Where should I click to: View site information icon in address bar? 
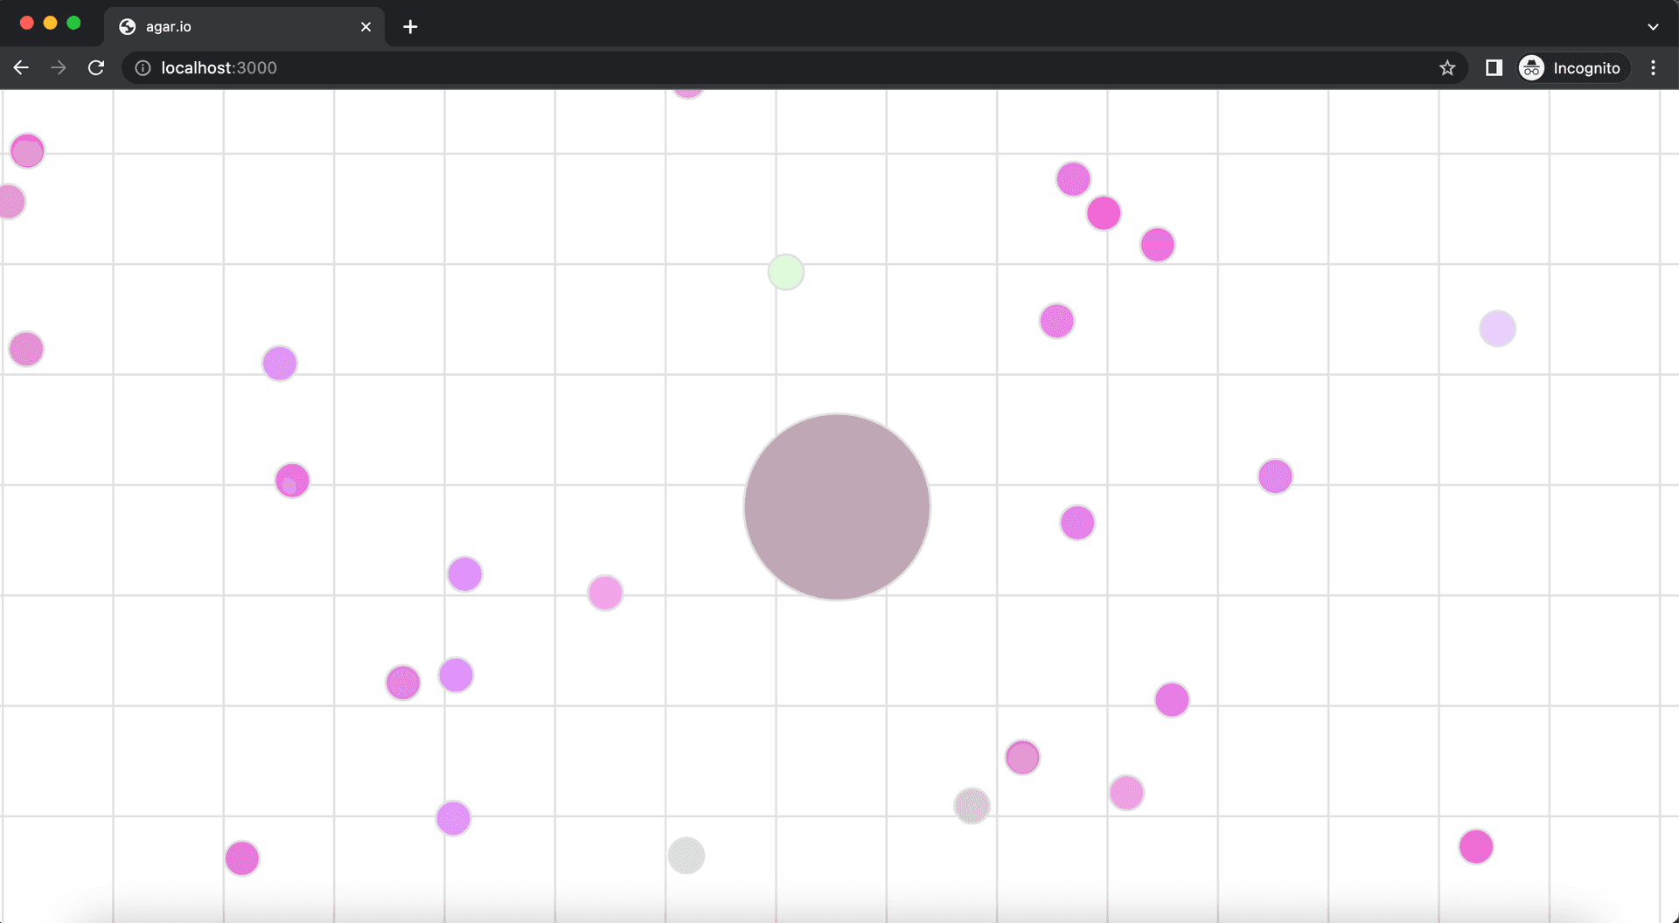point(143,68)
